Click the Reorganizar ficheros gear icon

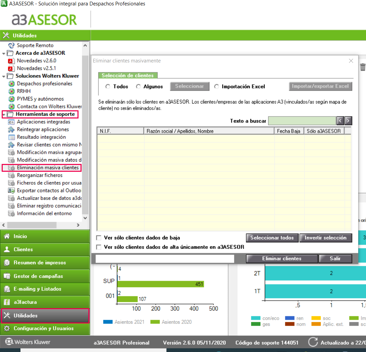[x=11, y=175]
